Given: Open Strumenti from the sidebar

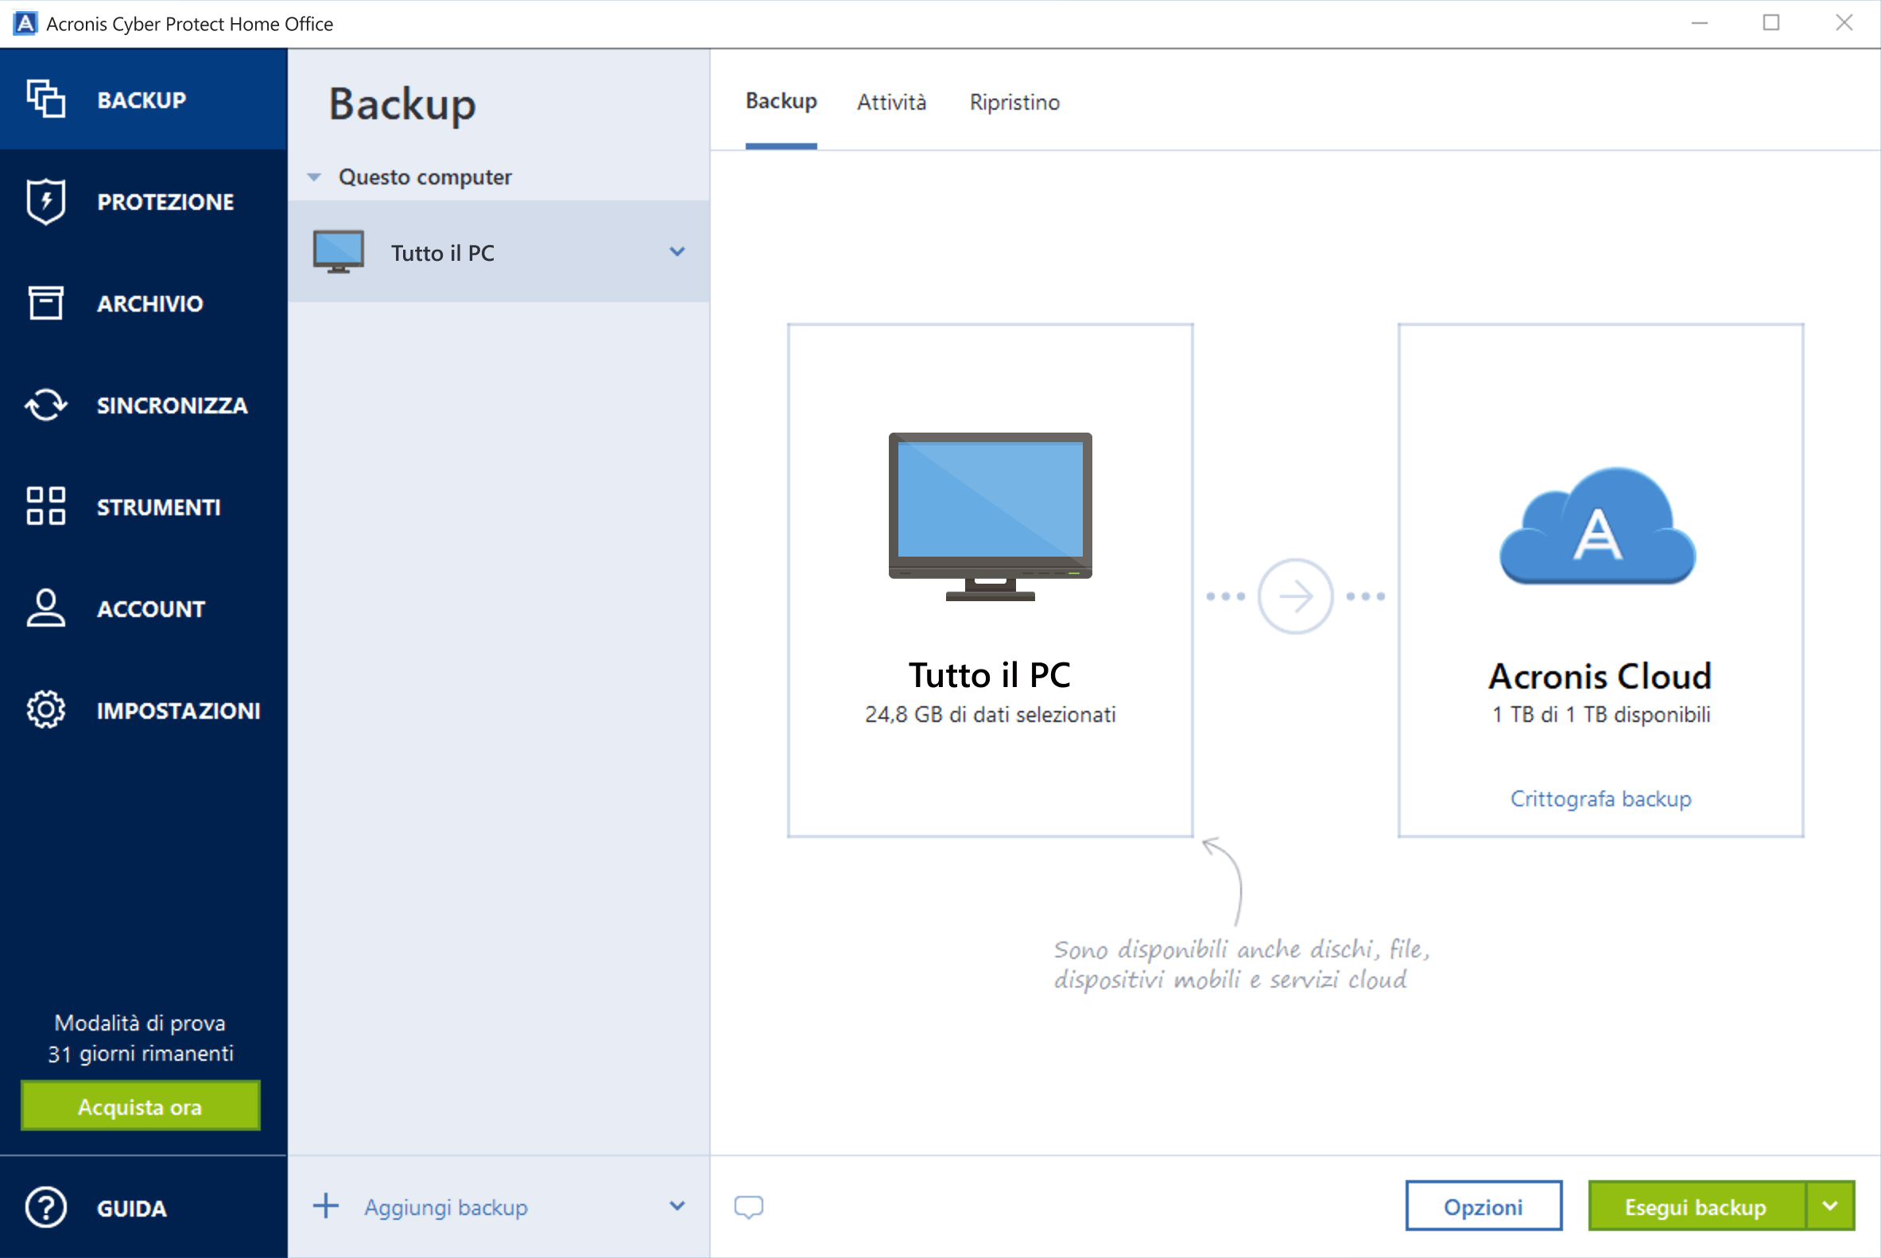Looking at the screenshot, I should 142,507.
